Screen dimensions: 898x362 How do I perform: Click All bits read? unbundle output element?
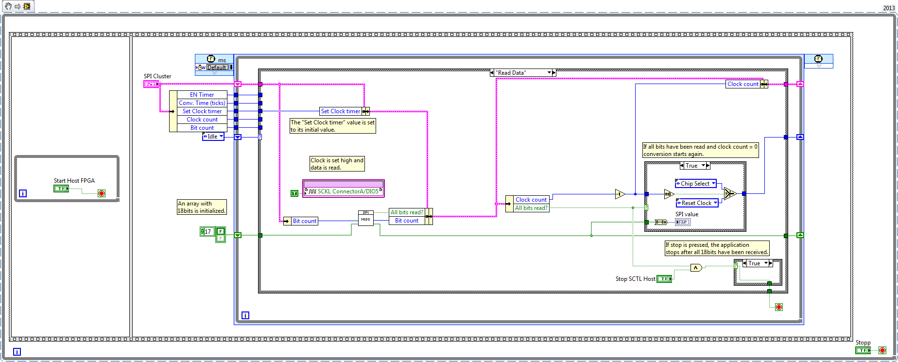click(531, 208)
